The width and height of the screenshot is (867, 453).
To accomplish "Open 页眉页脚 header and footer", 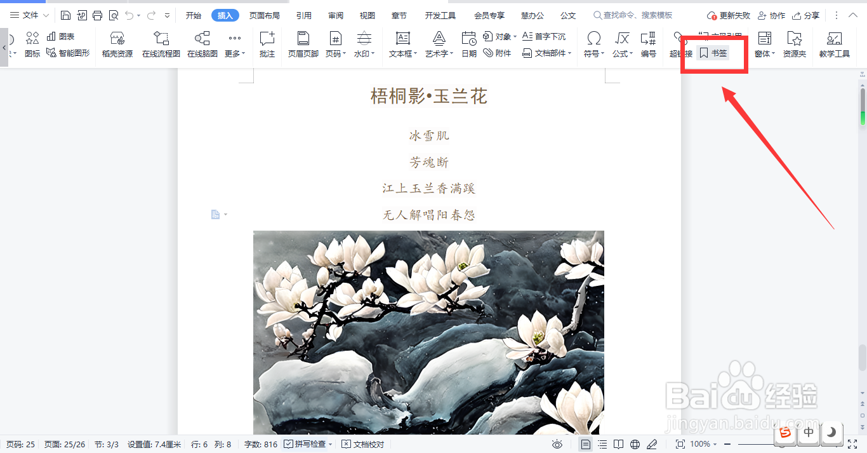I will coord(303,44).
